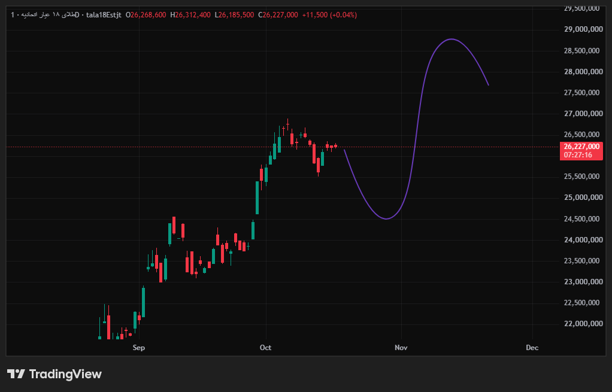Select the purple forecast curve at its peak

pos(452,39)
